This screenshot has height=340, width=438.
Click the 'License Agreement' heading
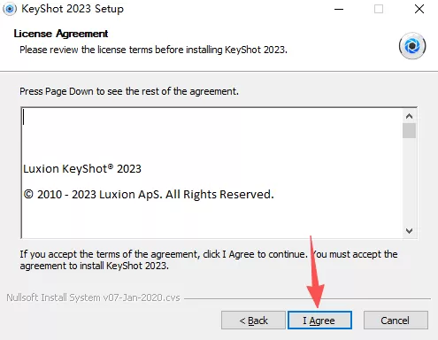pos(61,34)
